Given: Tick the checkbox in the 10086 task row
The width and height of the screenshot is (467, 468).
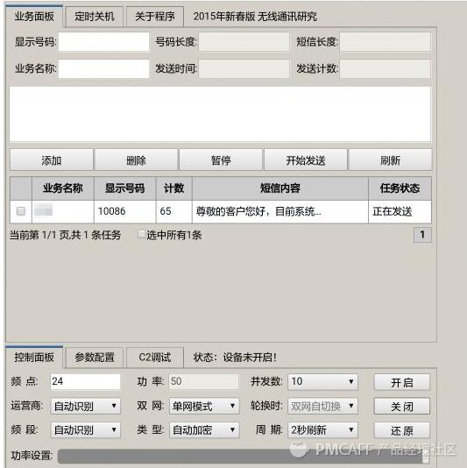Looking at the screenshot, I should (21, 211).
